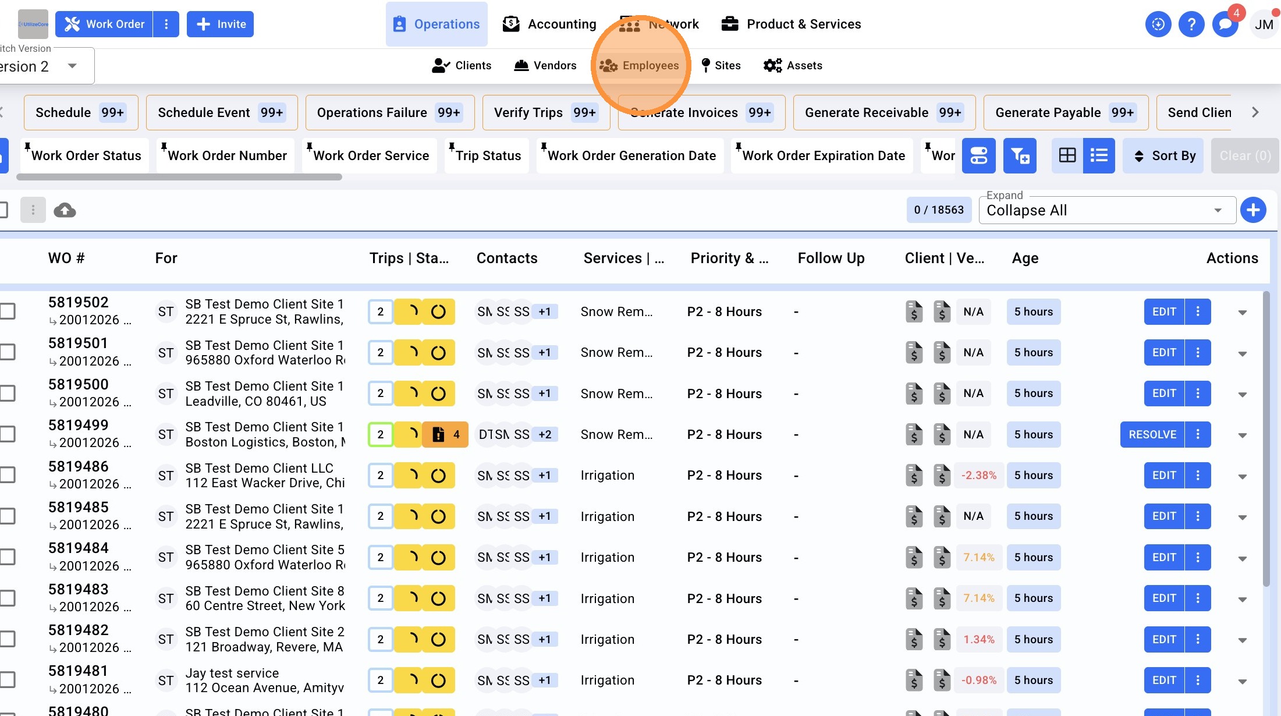
Task: Open the Expand Collapse All dropdown
Action: click(1107, 210)
